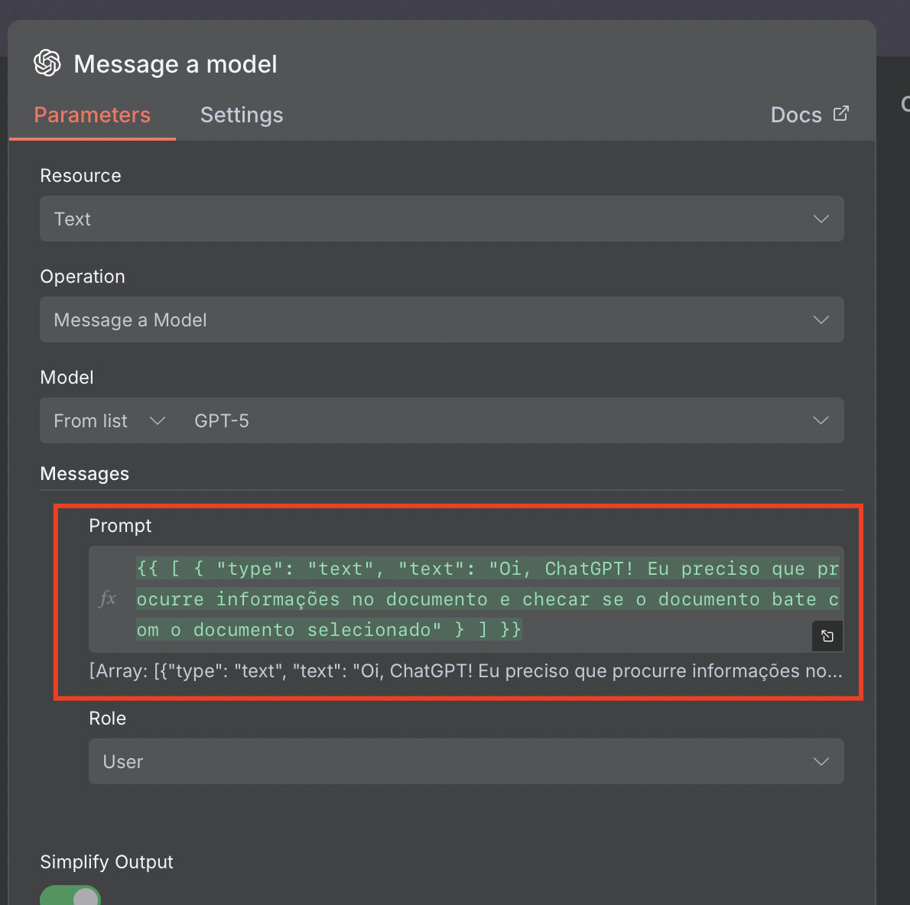Click the chevron arrow next to GPT-5
The width and height of the screenshot is (910, 905).
tap(821, 421)
